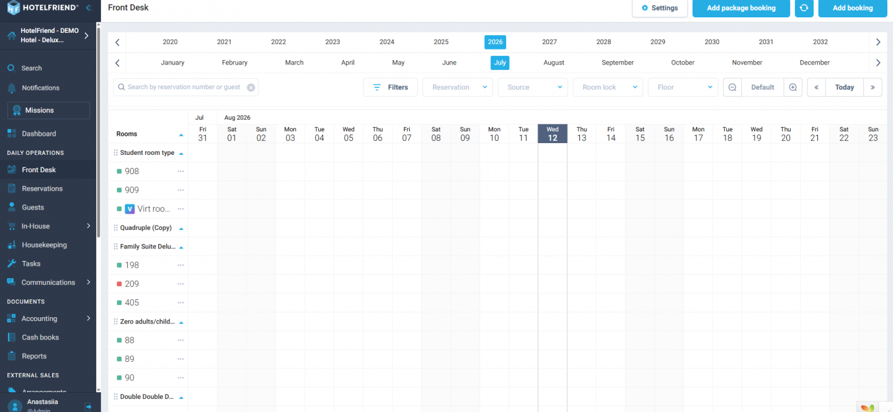Refresh the calendar with the sync icon
The width and height of the screenshot is (893, 412).
(x=804, y=8)
